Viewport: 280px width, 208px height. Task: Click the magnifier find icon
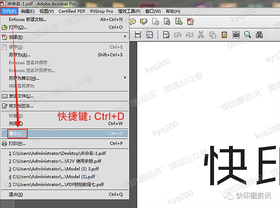coord(248,35)
